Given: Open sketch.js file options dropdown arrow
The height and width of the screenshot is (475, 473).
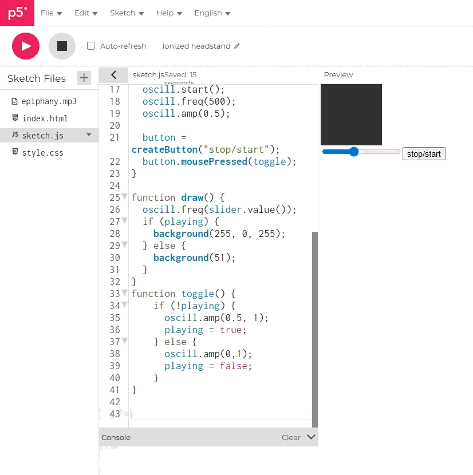Looking at the screenshot, I should [89, 134].
